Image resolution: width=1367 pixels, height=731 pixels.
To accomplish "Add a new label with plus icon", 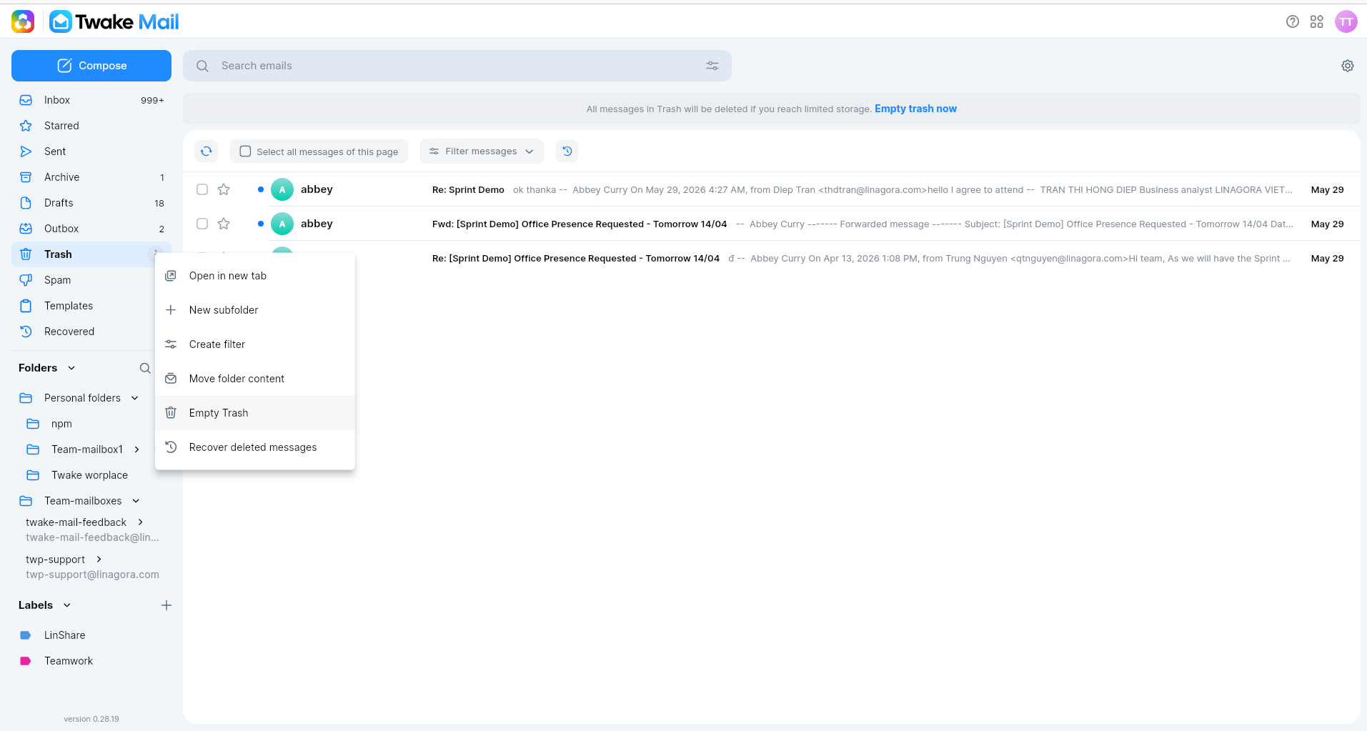I will [x=166, y=605].
